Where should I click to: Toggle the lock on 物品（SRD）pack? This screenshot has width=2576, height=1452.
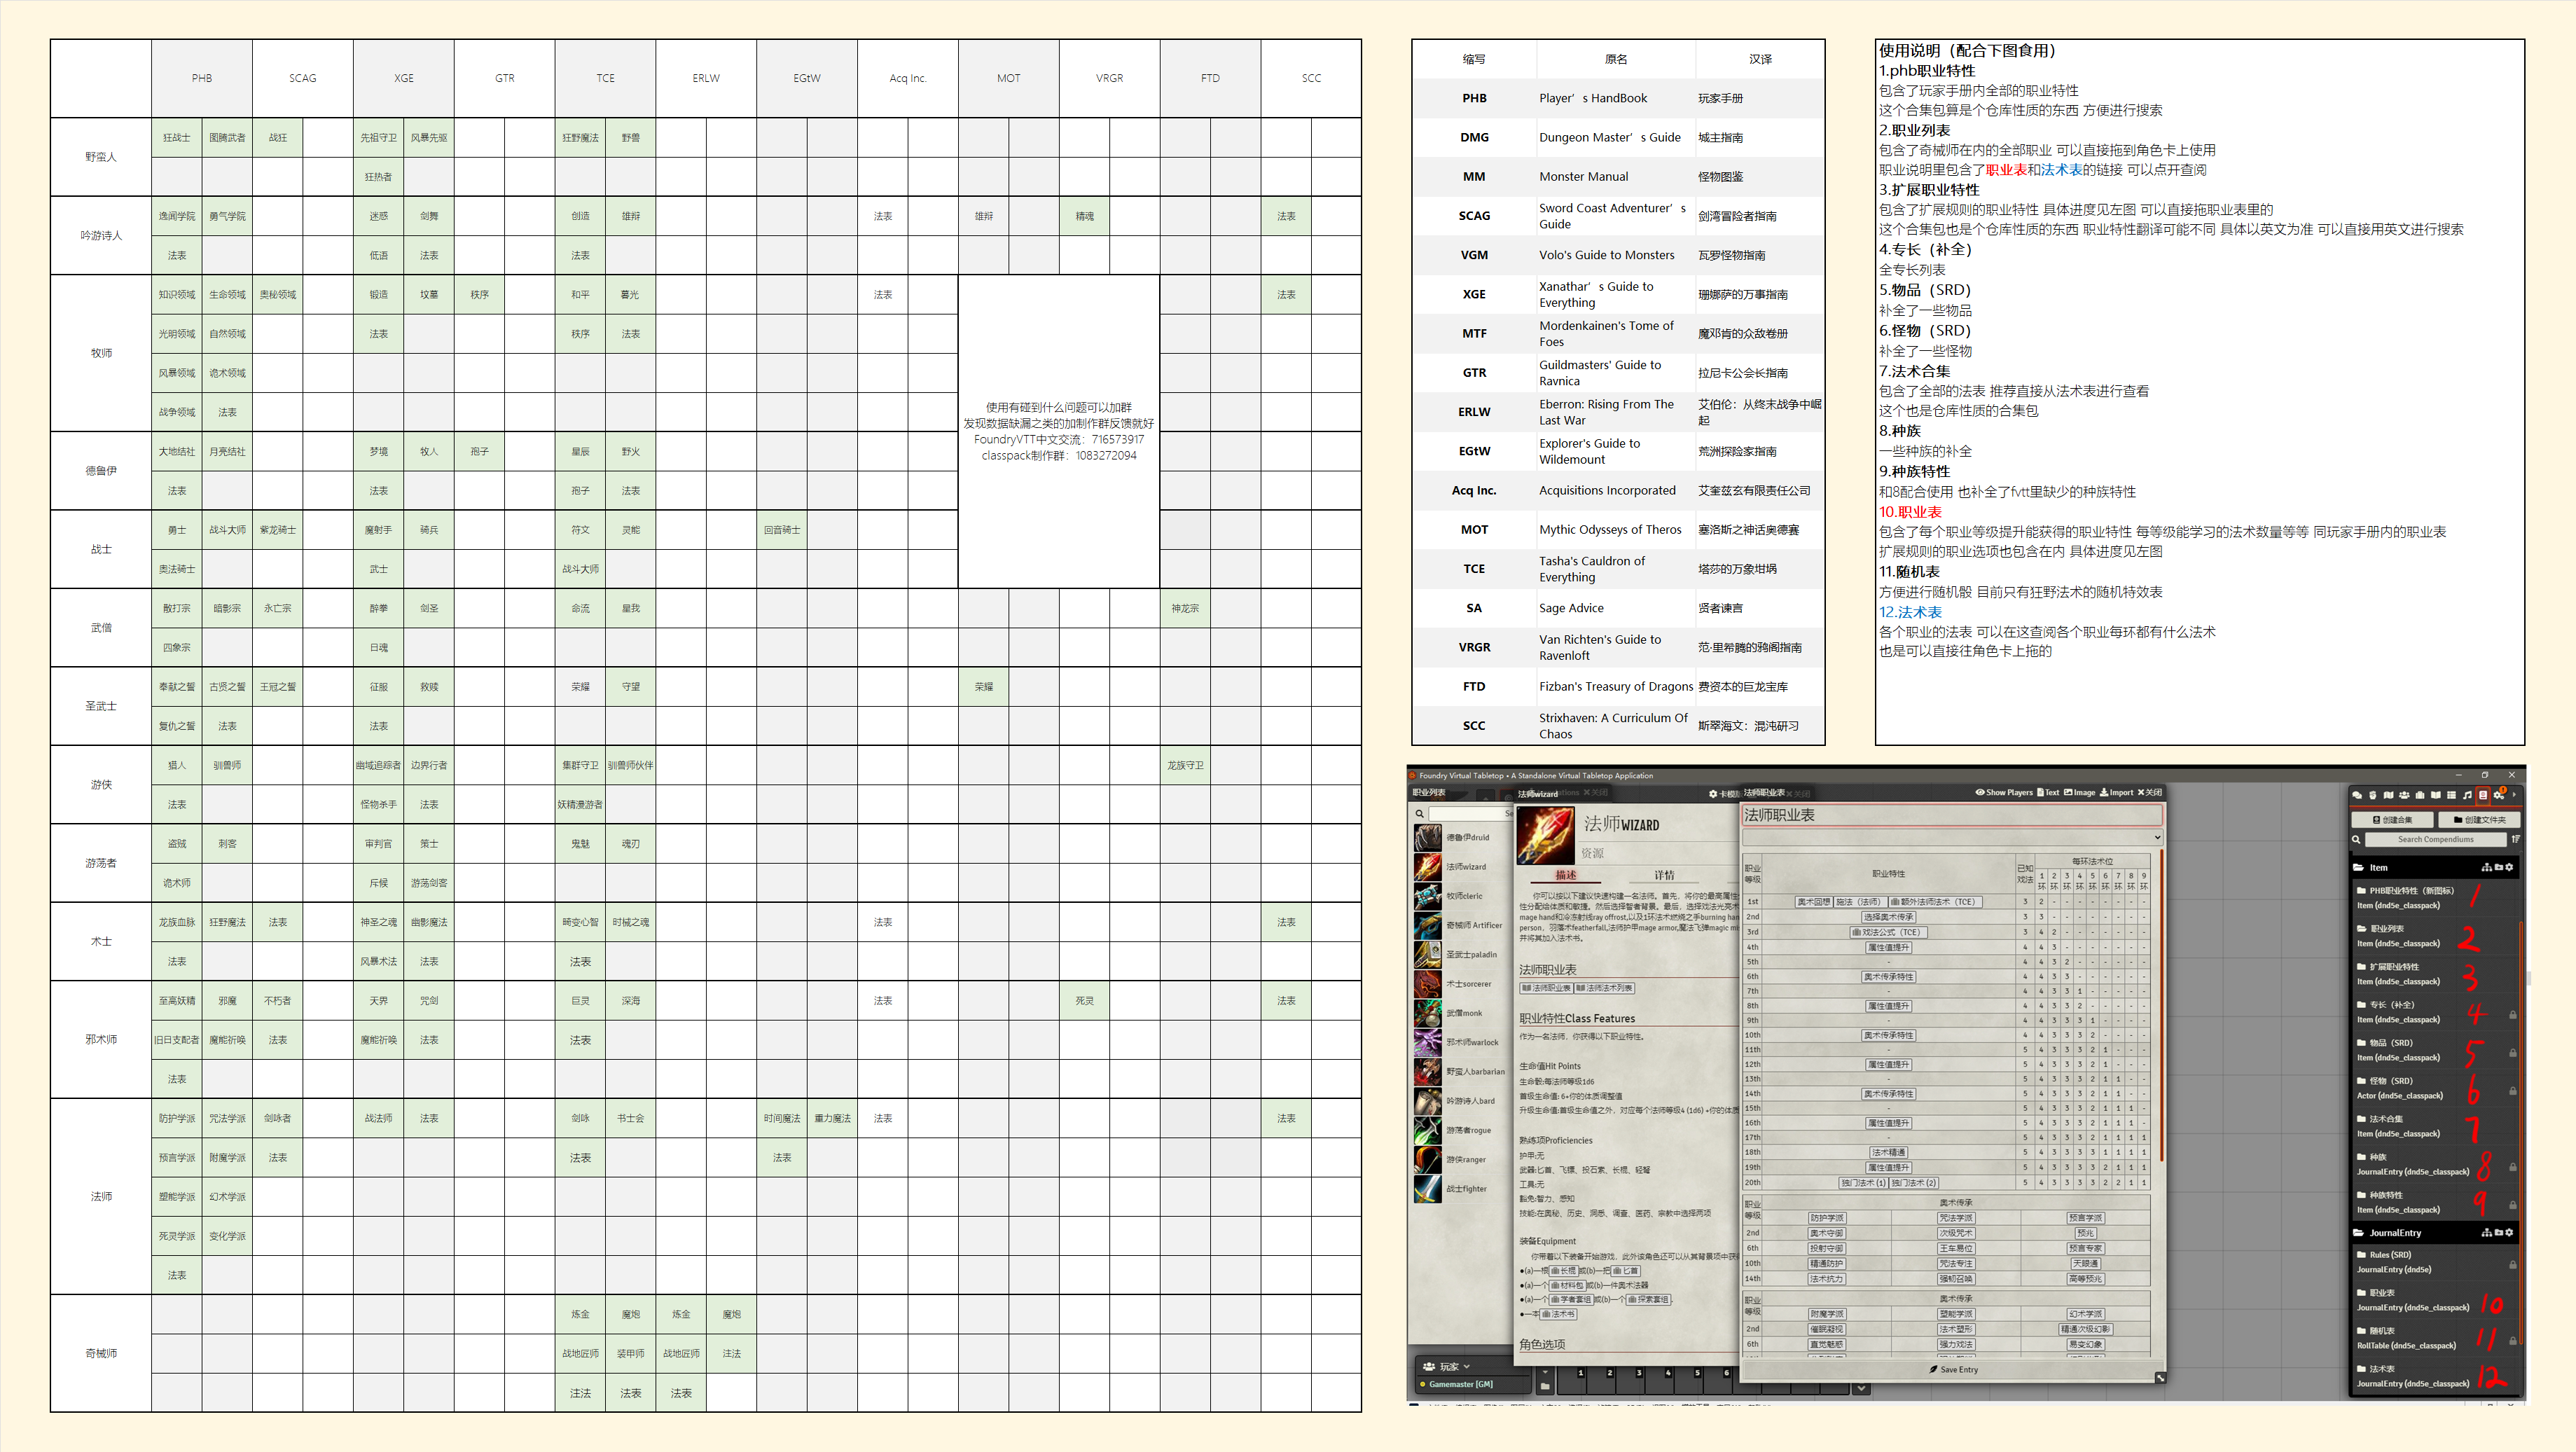(2513, 1053)
